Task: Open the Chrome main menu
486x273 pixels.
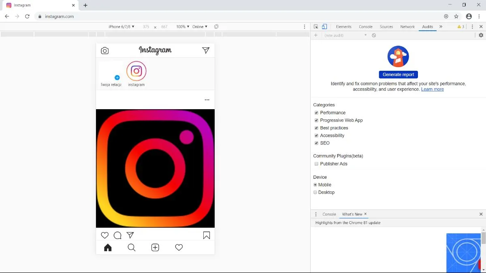Action: coord(480,17)
